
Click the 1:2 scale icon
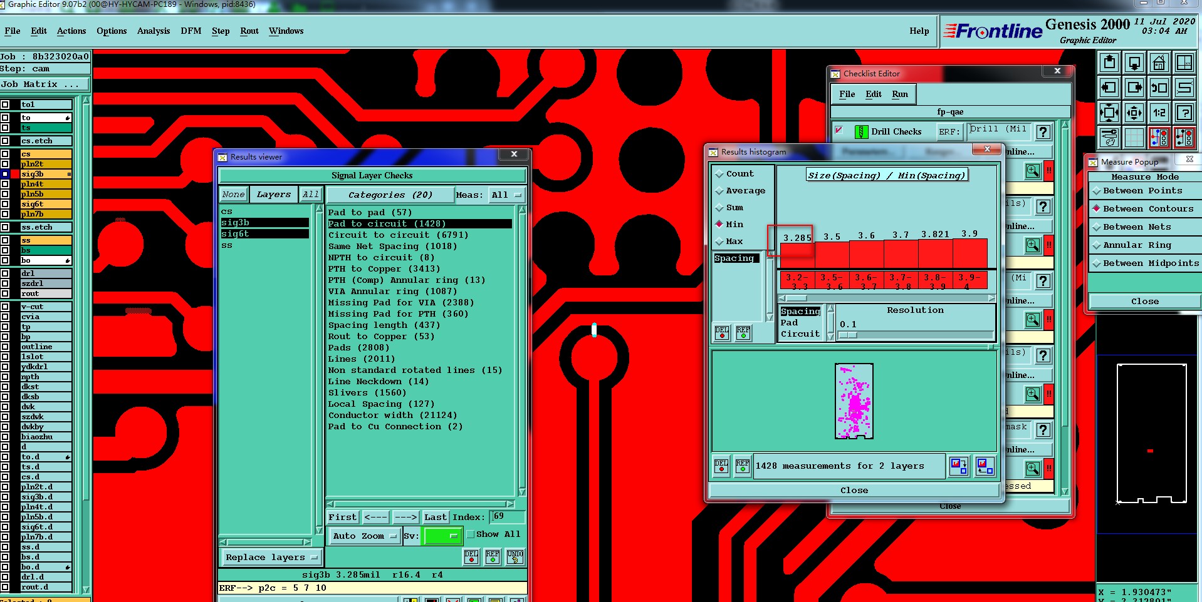point(1159,113)
